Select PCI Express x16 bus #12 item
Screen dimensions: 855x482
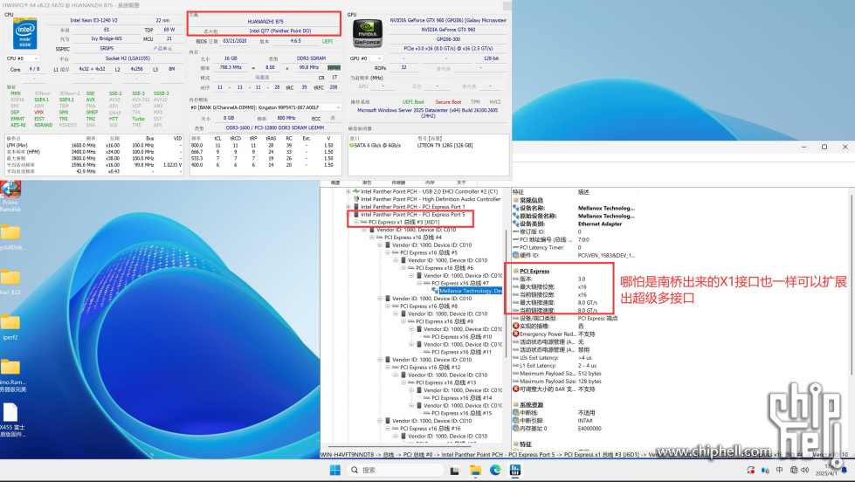431,367
